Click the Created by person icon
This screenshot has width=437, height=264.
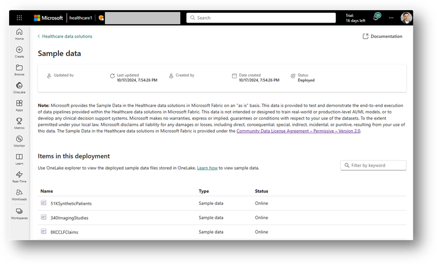coord(171,75)
